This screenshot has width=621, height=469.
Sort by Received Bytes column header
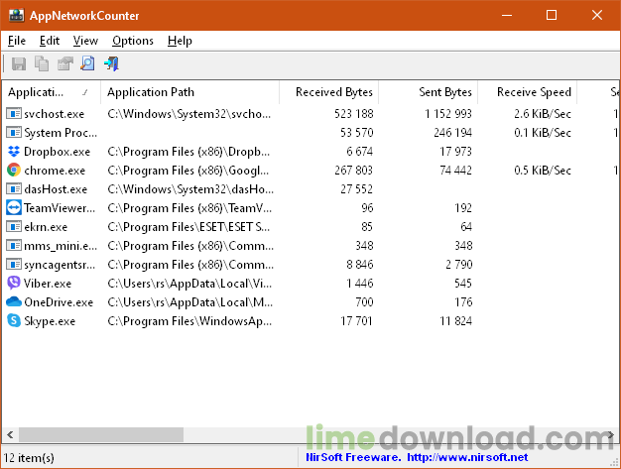329,92
